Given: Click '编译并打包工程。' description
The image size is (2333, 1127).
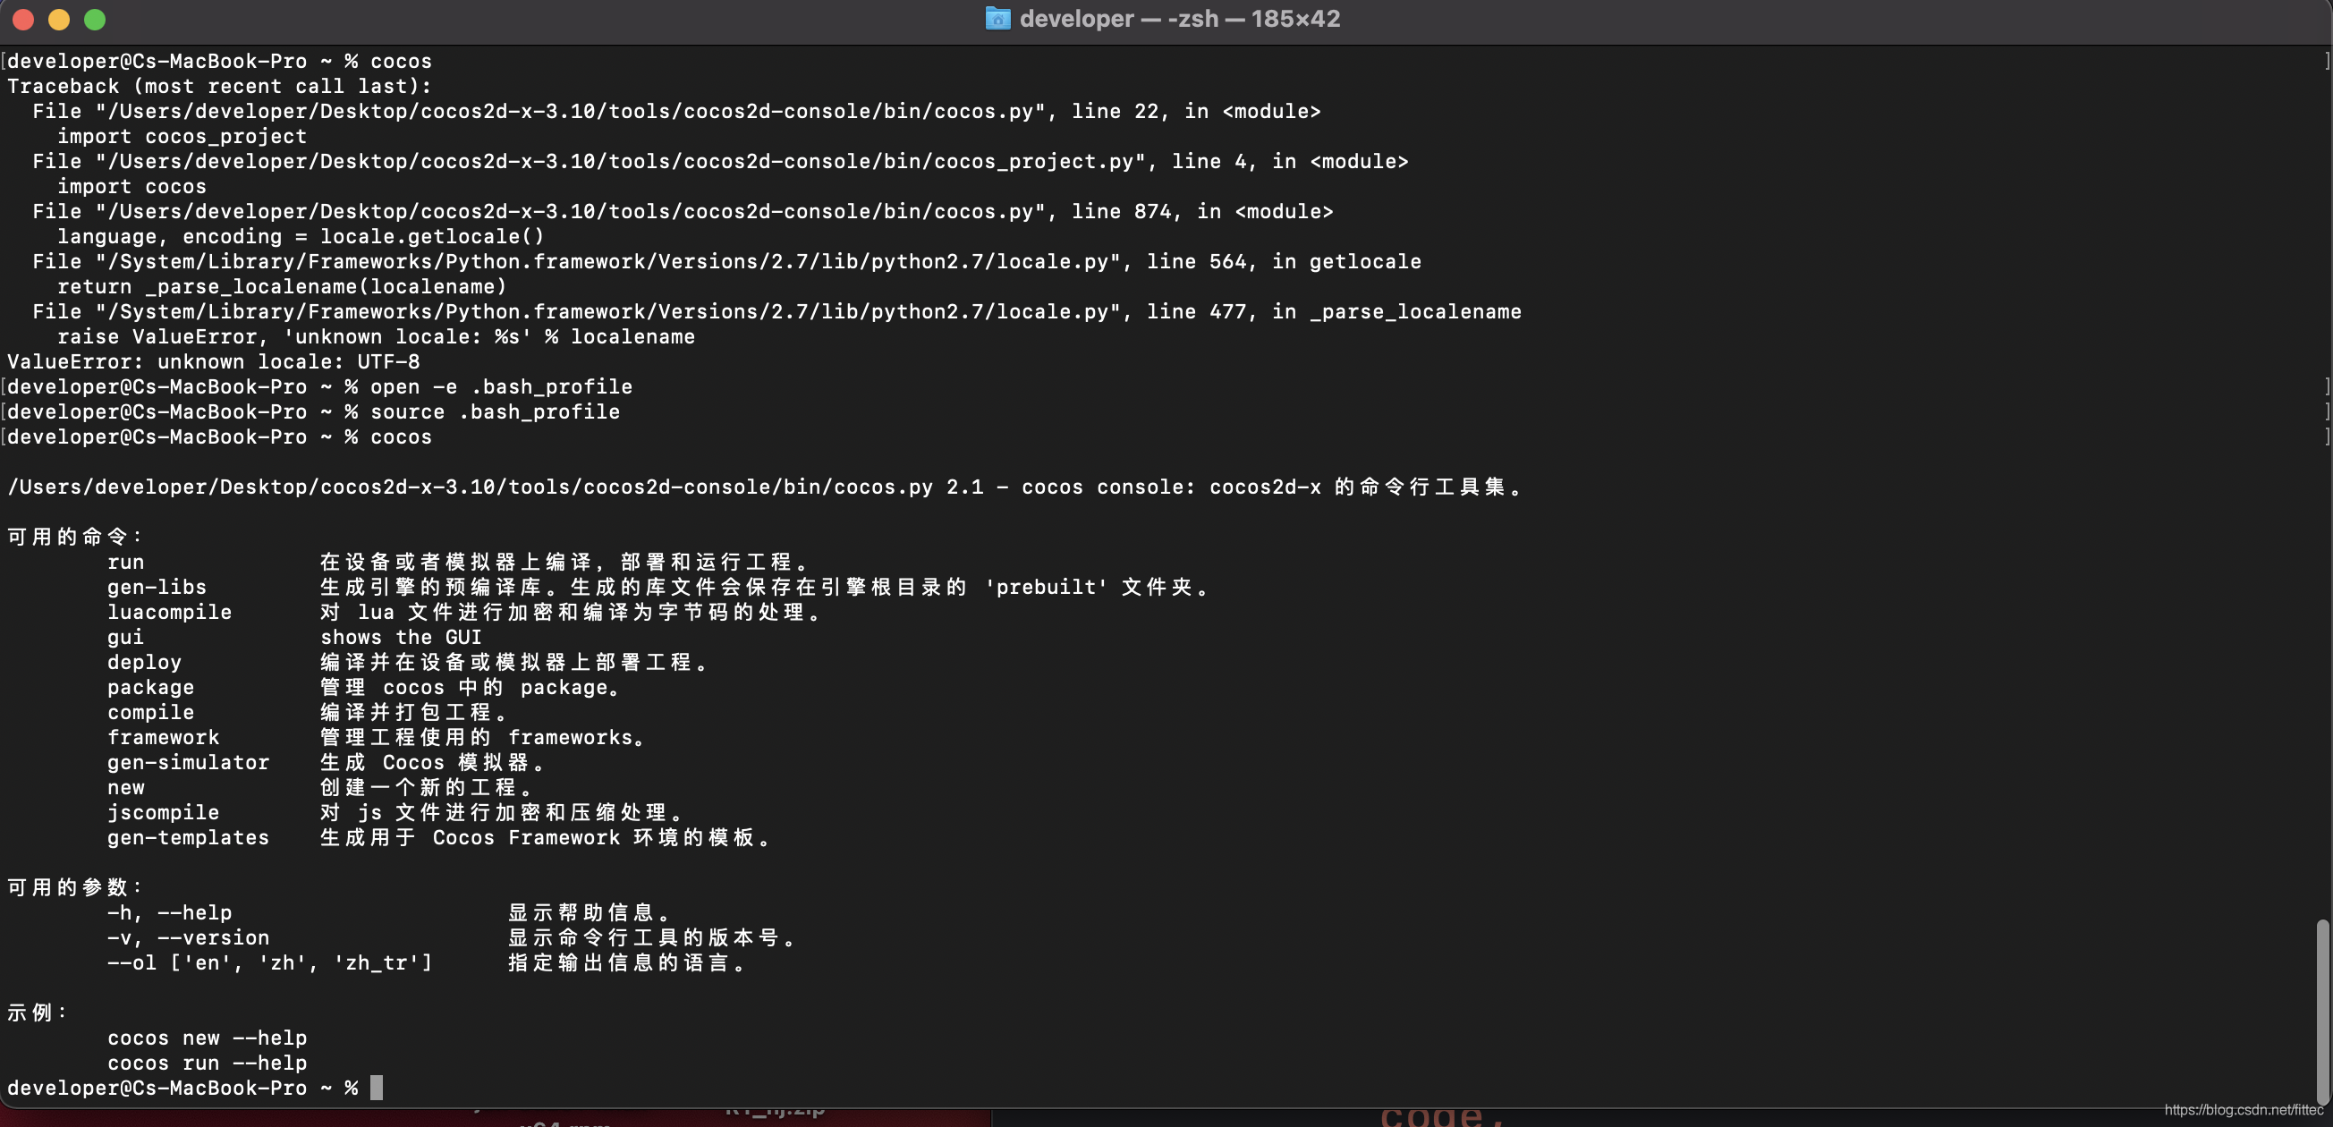Looking at the screenshot, I should [414, 712].
